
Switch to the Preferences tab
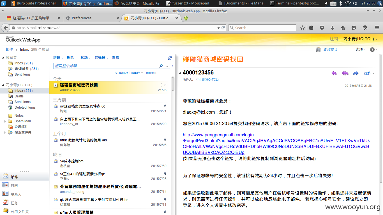92,18
